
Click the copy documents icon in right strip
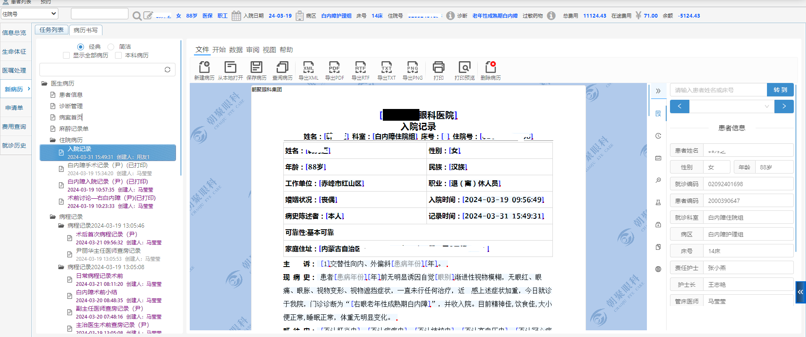[658, 247]
